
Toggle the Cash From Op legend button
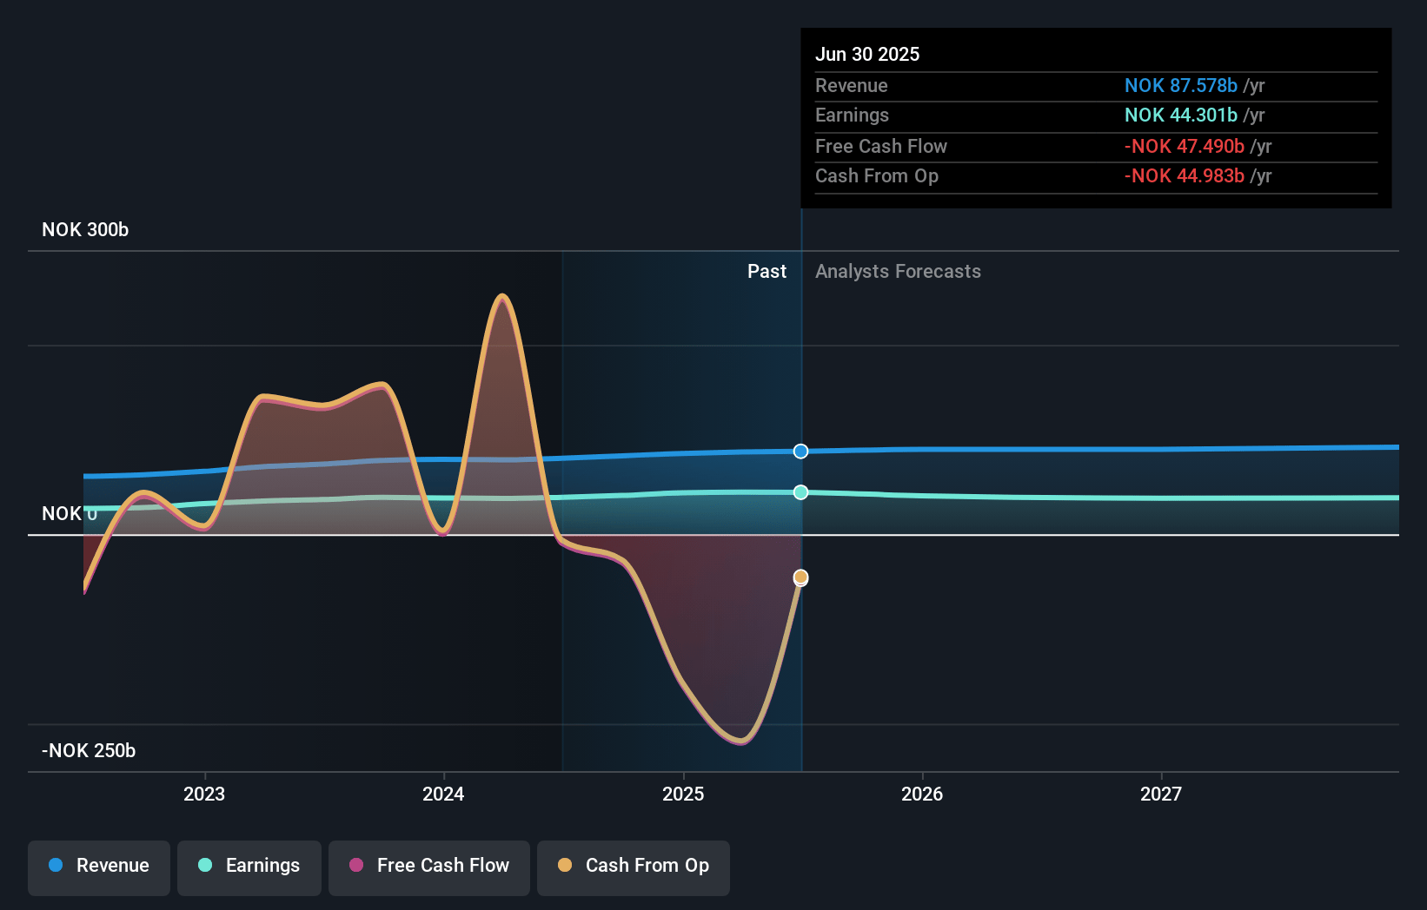634,867
